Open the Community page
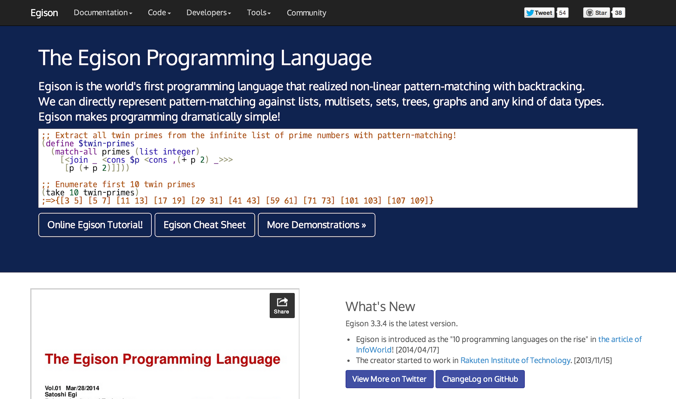The image size is (676, 399). click(x=306, y=13)
